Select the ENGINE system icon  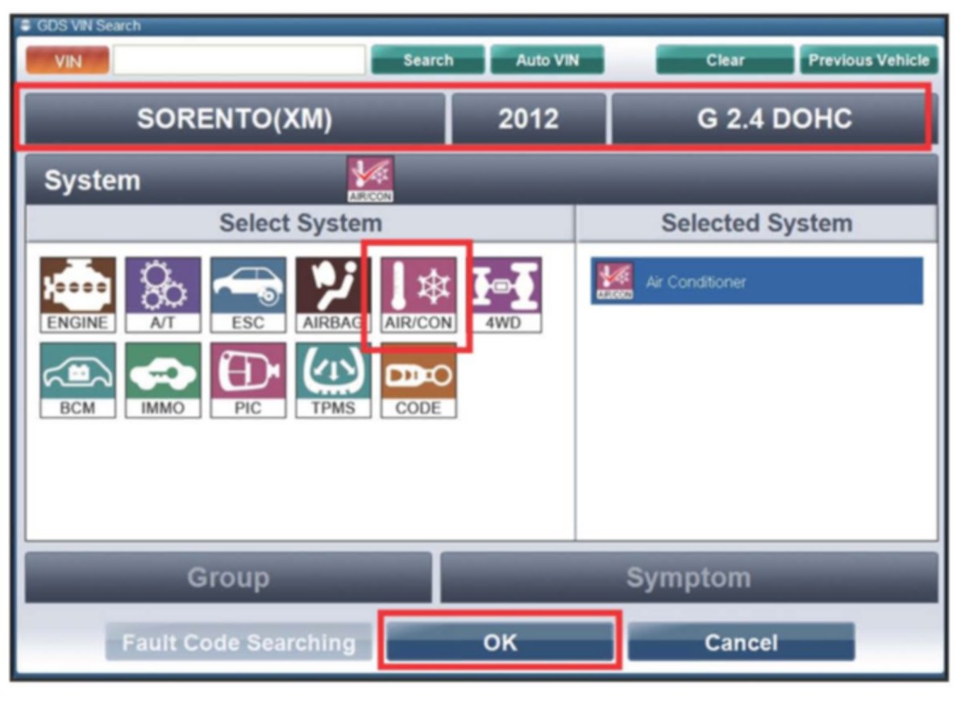(78, 294)
